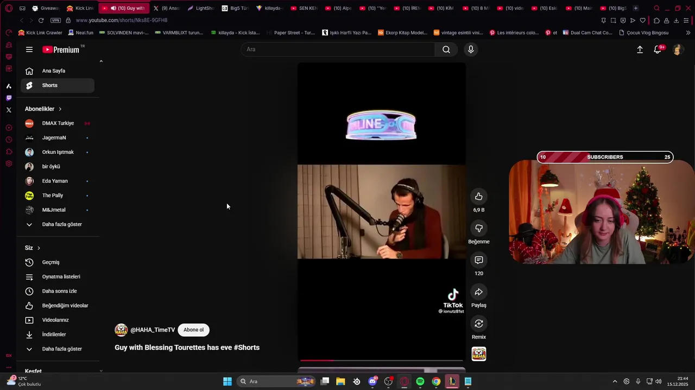Go to Ana Sayfa

(x=58, y=71)
